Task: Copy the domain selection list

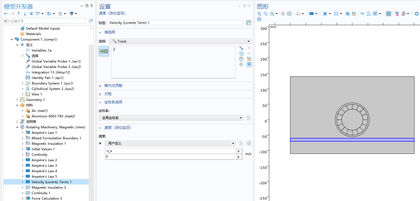Action: point(241,53)
